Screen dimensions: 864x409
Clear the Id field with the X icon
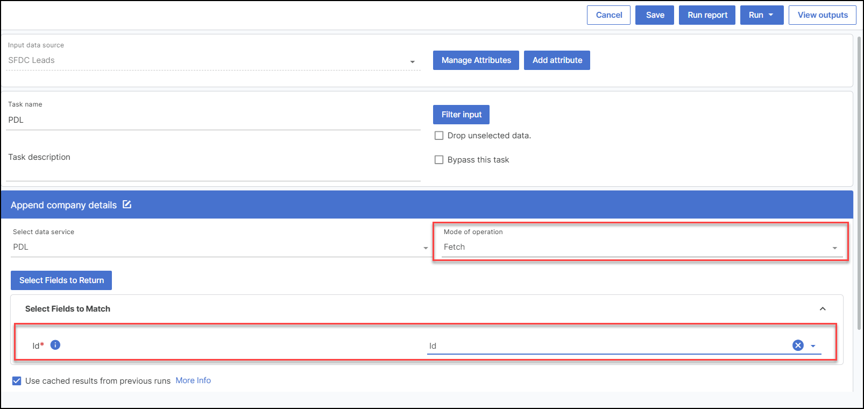click(798, 345)
